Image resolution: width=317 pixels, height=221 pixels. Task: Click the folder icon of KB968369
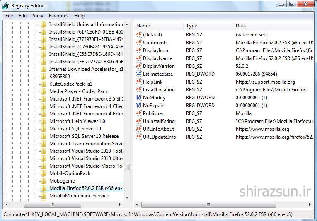pos(44,77)
